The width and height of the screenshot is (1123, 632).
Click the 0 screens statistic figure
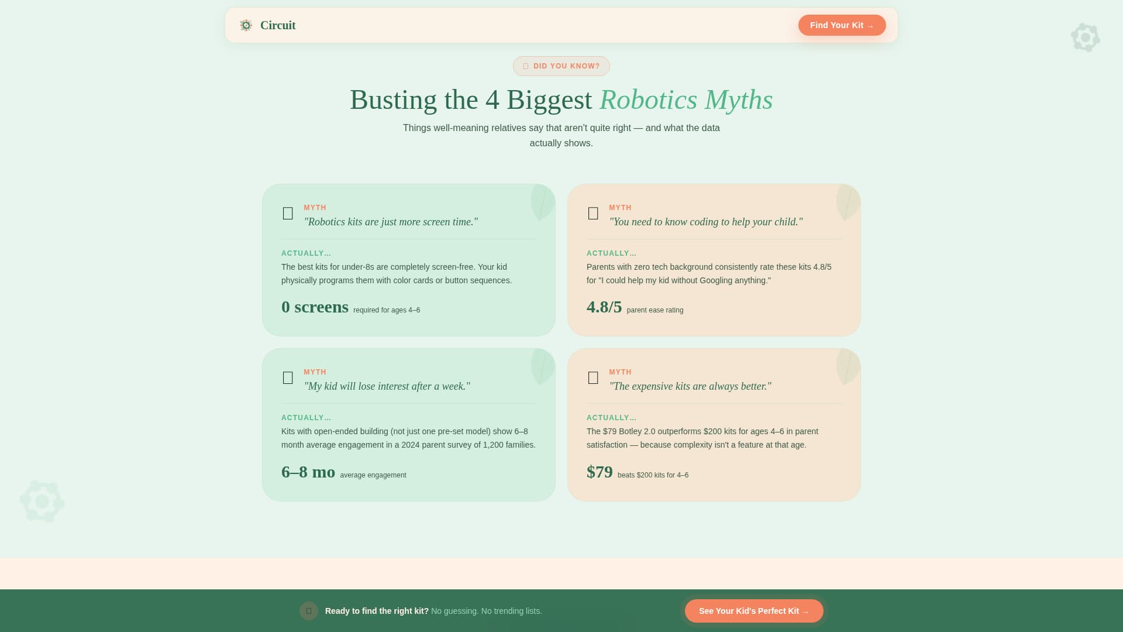point(315,307)
